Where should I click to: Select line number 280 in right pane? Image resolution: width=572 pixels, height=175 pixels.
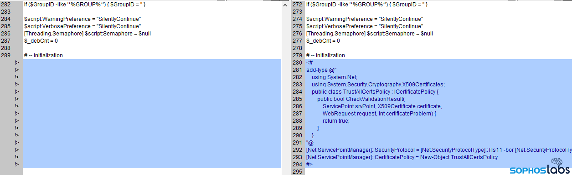(x=297, y=63)
